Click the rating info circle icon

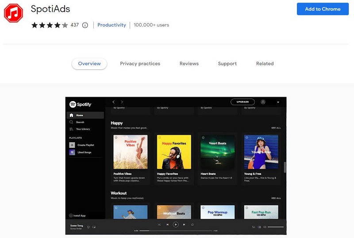tap(85, 25)
